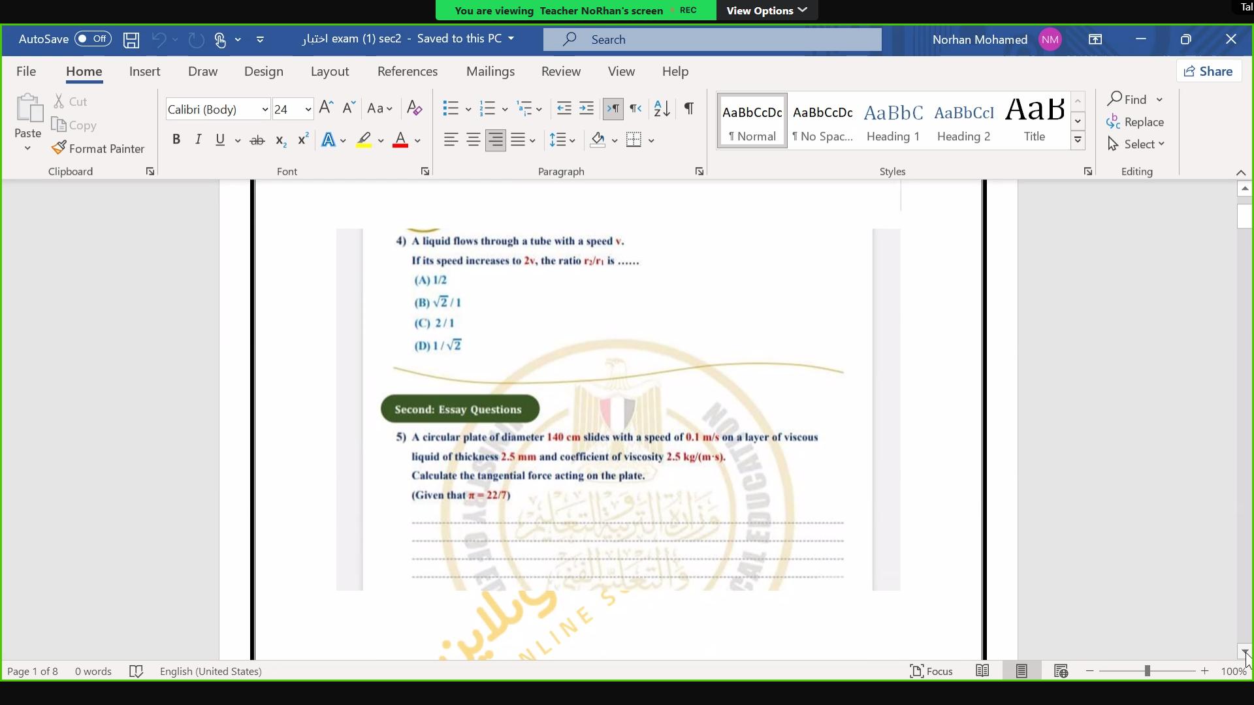
Task: Open the References tab
Action: click(x=408, y=72)
